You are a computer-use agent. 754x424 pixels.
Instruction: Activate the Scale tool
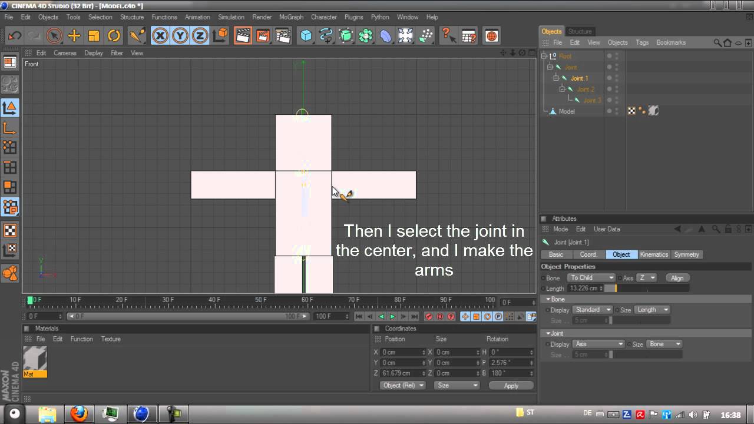(x=94, y=36)
